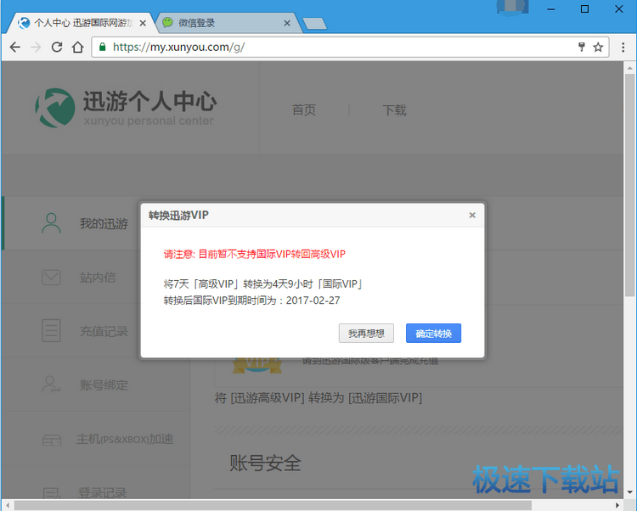
Task: Click the 我再想想 cancel button
Action: [x=366, y=334]
